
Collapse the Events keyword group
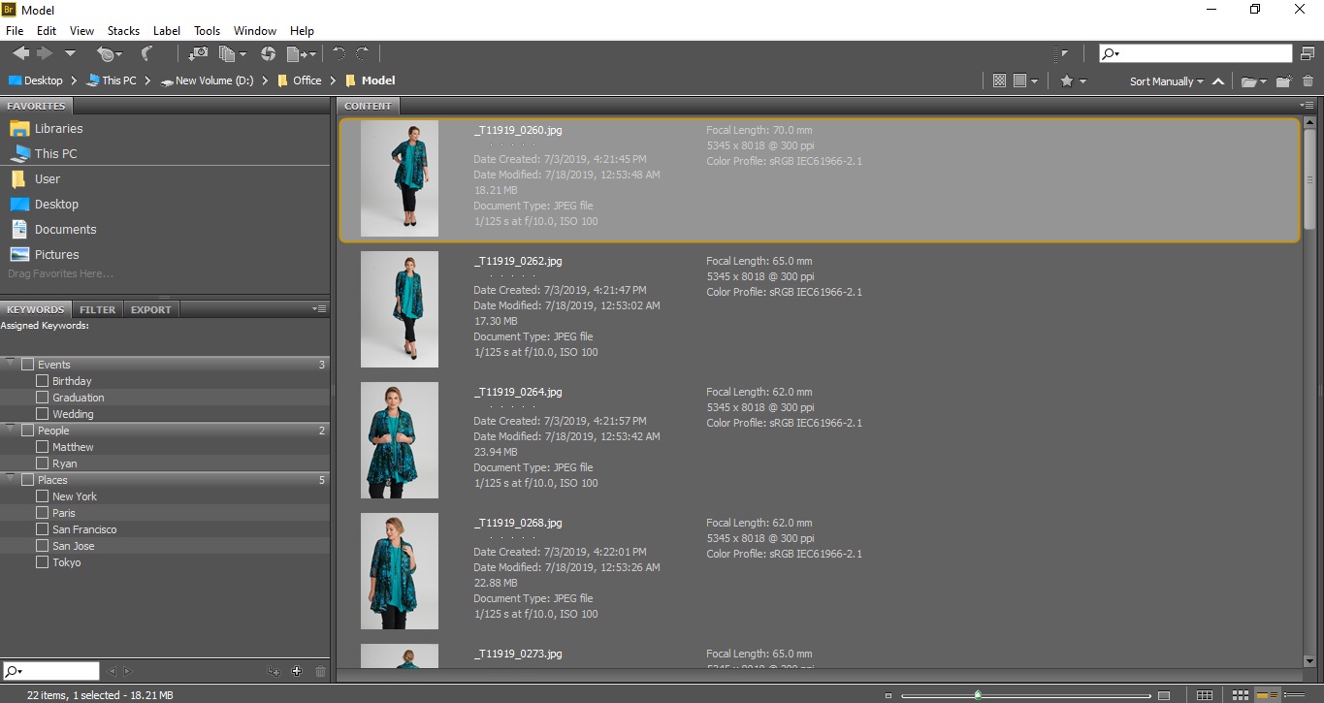pos(11,364)
